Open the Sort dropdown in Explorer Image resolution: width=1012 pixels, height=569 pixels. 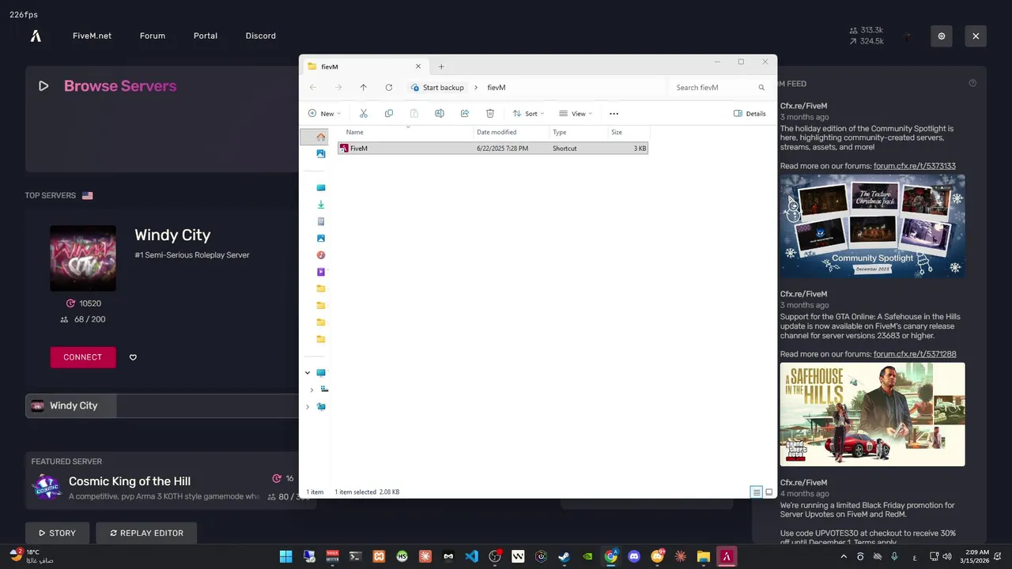point(528,114)
